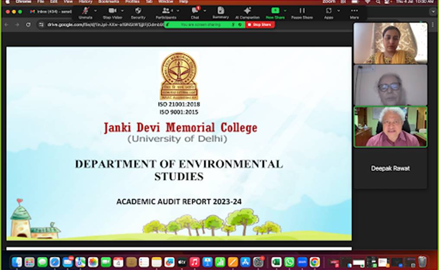
Task: Open the Participants panel
Action: pos(165,11)
